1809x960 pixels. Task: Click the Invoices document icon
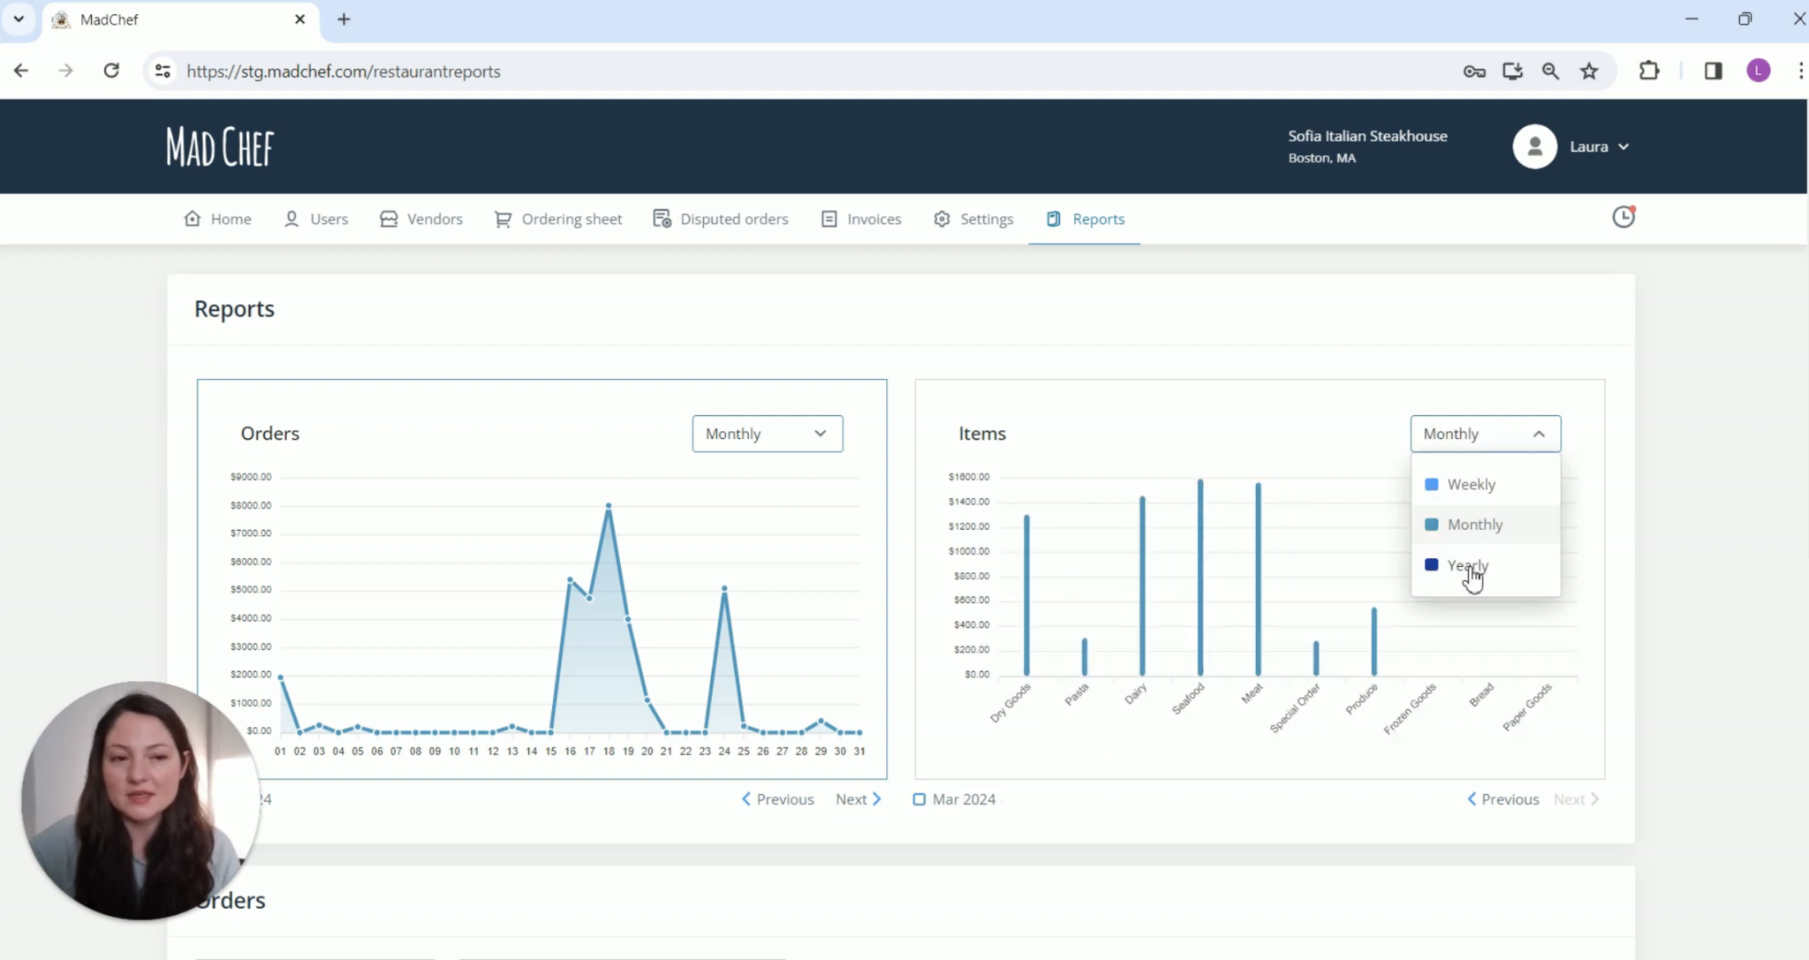pyautogui.click(x=829, y=218)
